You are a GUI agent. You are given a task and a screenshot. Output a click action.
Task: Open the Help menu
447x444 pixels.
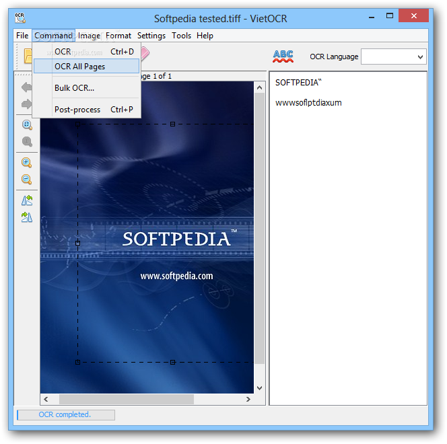tap(205, 36)
